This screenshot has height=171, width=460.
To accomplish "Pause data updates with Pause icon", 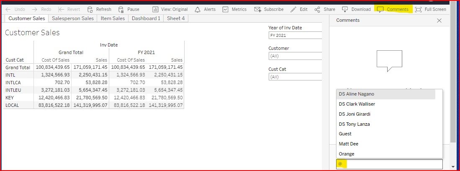I will click(x=121, y=9).
